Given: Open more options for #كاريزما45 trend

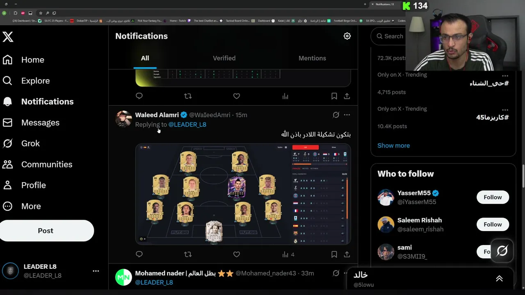Looking at the screenshot, I should point(505,110).
